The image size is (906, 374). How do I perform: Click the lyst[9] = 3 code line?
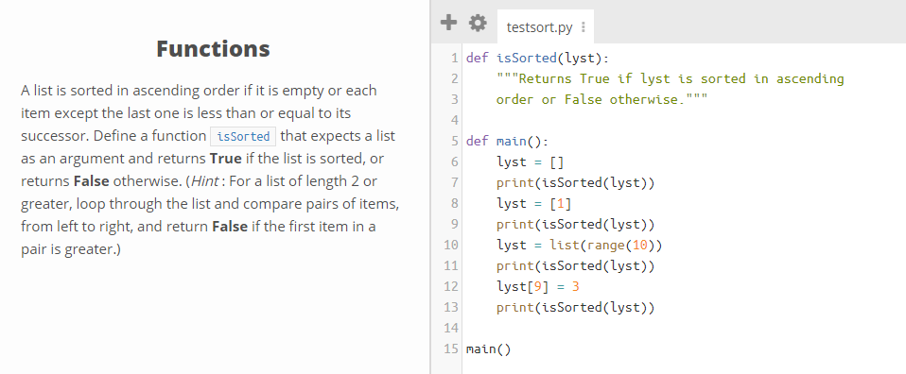pyautogui.click(x=537, y=286)
